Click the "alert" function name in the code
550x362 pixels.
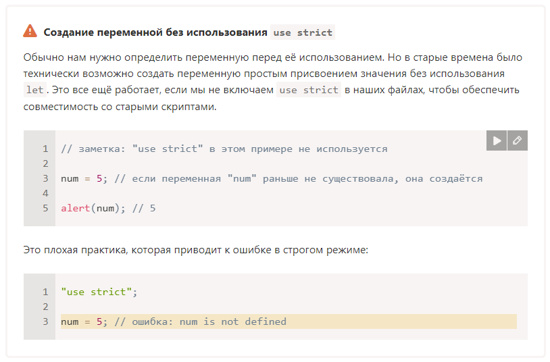(x=75, y=208)
